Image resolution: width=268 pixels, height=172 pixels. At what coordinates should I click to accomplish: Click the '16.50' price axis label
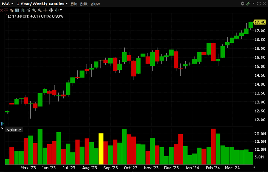(260, 40)
